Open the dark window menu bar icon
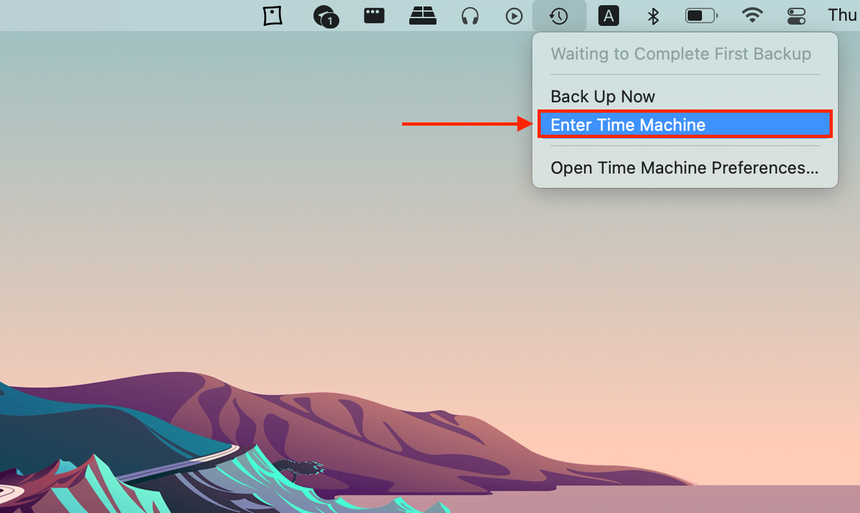Viewport: 860px width, 513px height. tap(374, 16)
